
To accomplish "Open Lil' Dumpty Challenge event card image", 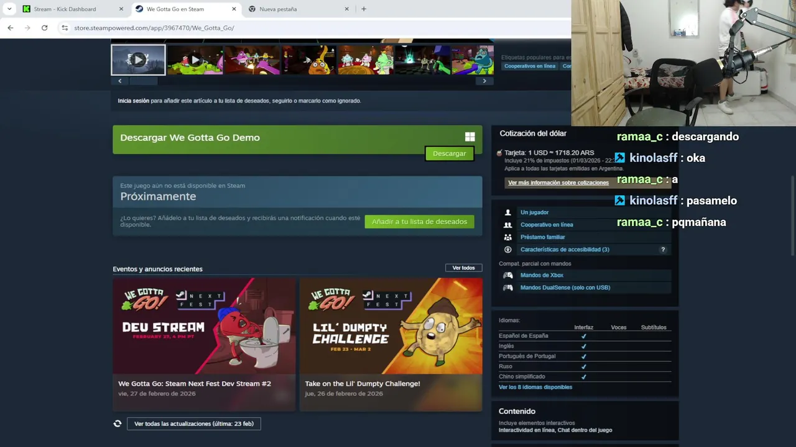I will tap(391, 326).
